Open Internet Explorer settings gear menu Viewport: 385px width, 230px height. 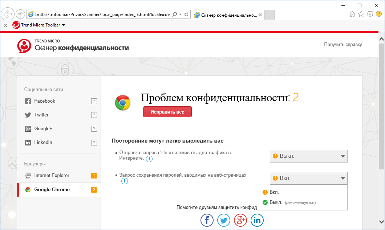point(370,14)
